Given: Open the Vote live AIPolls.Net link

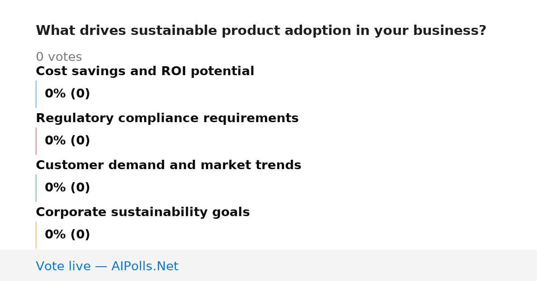Looking at the screenshot, I should point(107,267).
